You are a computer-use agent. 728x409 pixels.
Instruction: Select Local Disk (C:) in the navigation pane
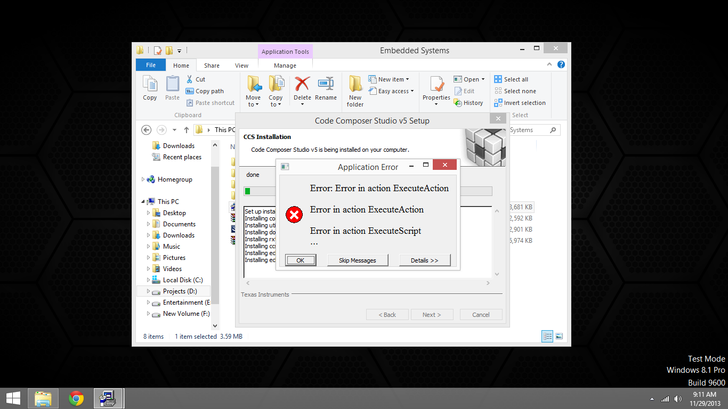(177, 280)
